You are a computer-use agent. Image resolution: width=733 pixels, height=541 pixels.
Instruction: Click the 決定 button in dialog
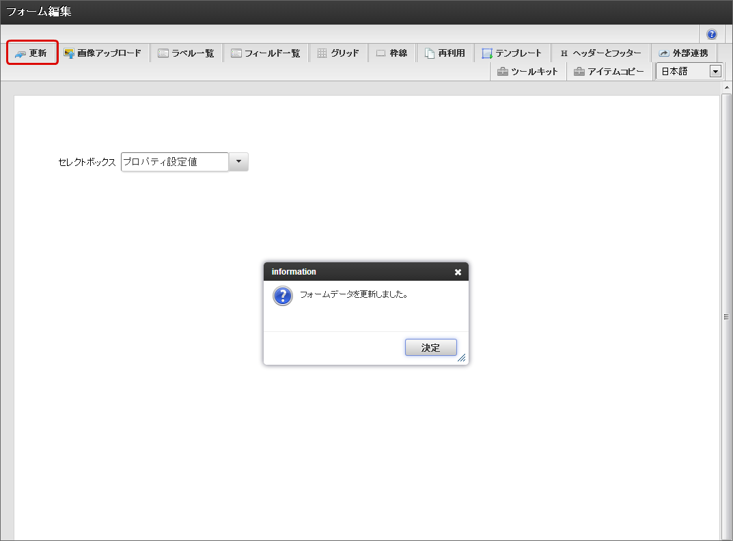click(x=430, y=348)
